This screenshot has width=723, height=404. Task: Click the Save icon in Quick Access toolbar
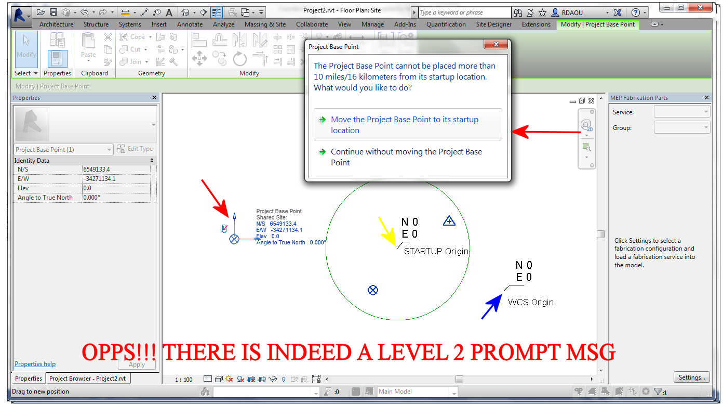tap(53, 11)
